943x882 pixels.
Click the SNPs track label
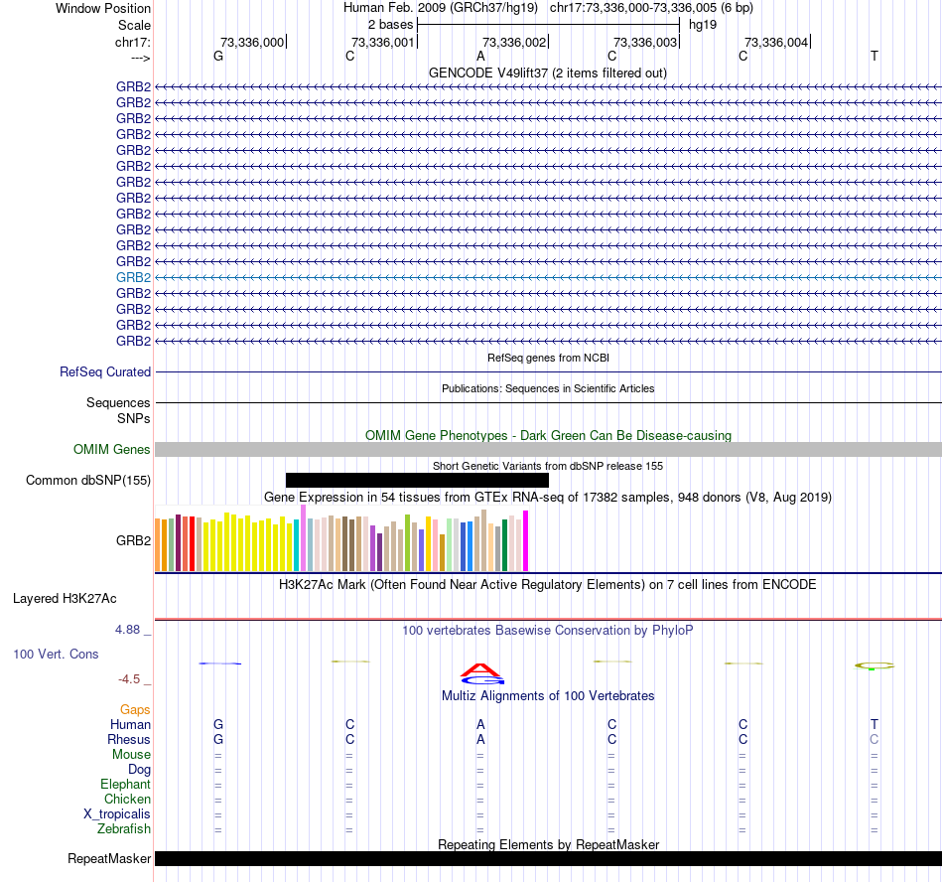coord(134,418)
